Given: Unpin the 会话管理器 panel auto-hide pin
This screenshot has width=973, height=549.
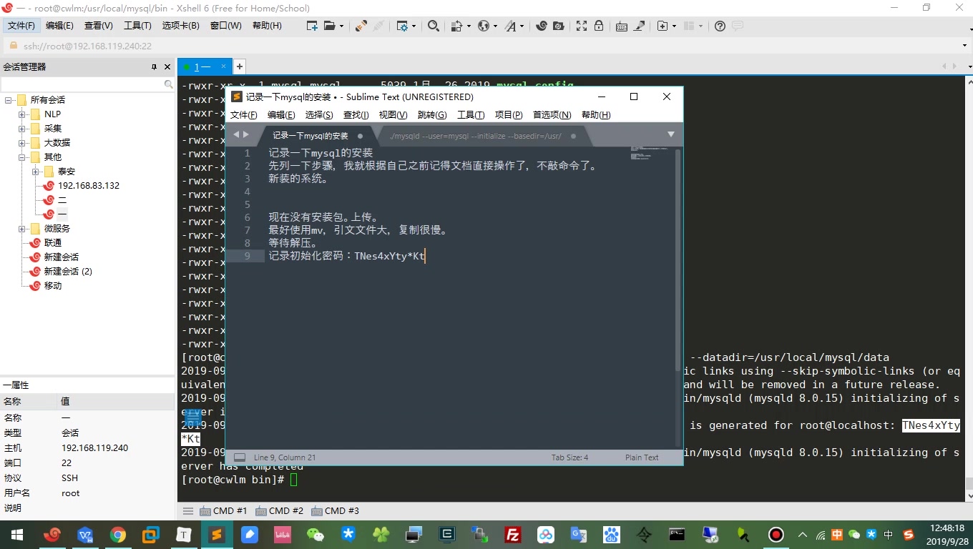Looking at the screenshot, I should (153, 66).
